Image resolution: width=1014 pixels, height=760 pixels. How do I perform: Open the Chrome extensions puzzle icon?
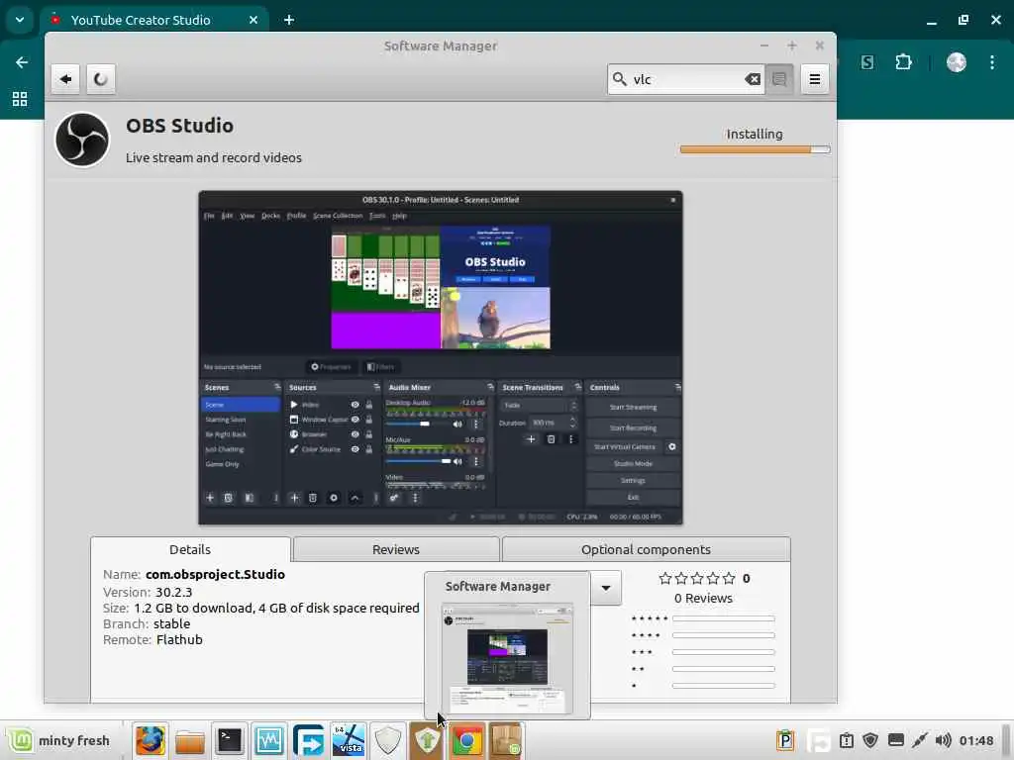pyautogui.click(x=903, y=62)
